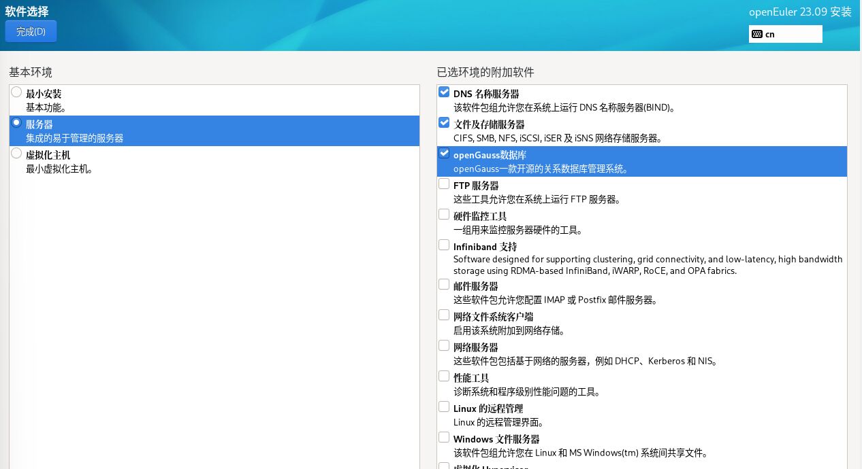Enable FTP 服务器 checkbox
Image resolution: width=862 pixels, height=469 pixels.
point(444,184)
